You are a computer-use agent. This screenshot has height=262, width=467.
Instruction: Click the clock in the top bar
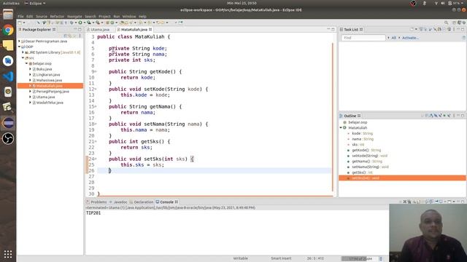[x=242, y=3]
